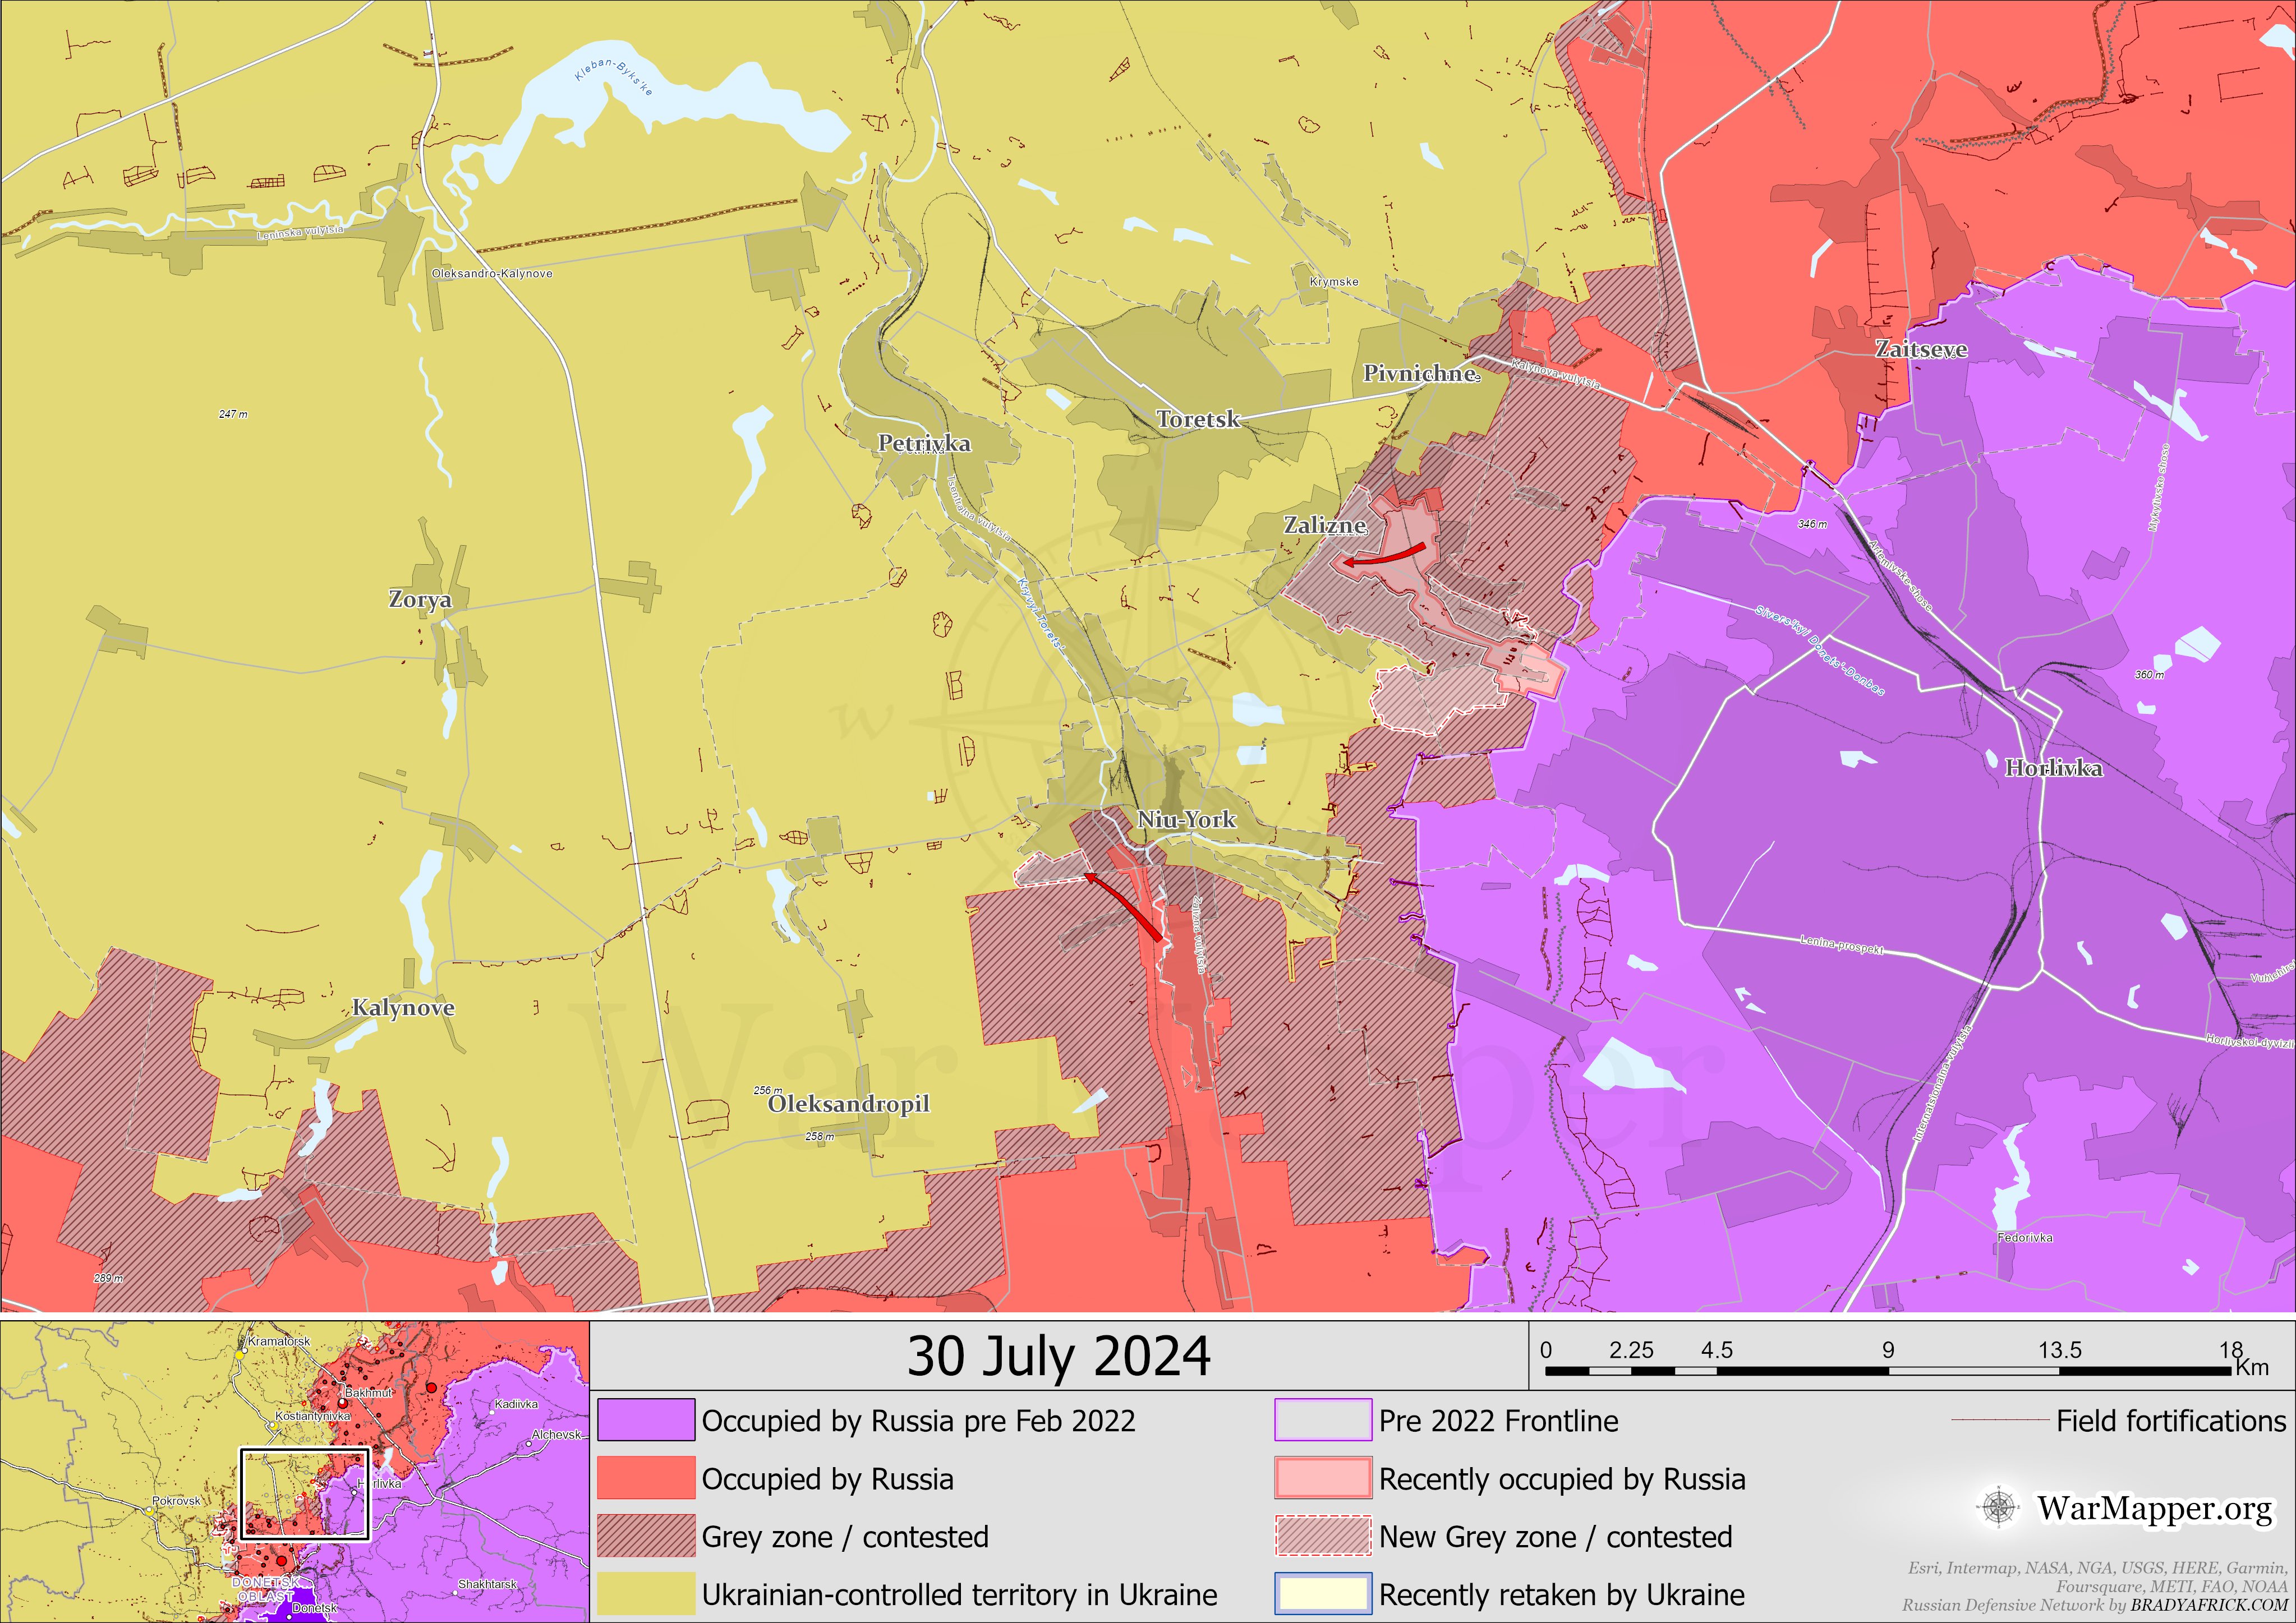This screenshot has height=1623, width=2296.
Task: Click the purple 'Occupied by Russia pre Feb 2022' swatch
Action: [646, 1420]
